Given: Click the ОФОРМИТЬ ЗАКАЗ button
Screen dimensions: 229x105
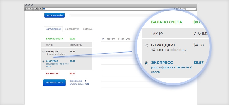Looking at the screenshot, I should [54, 83].
